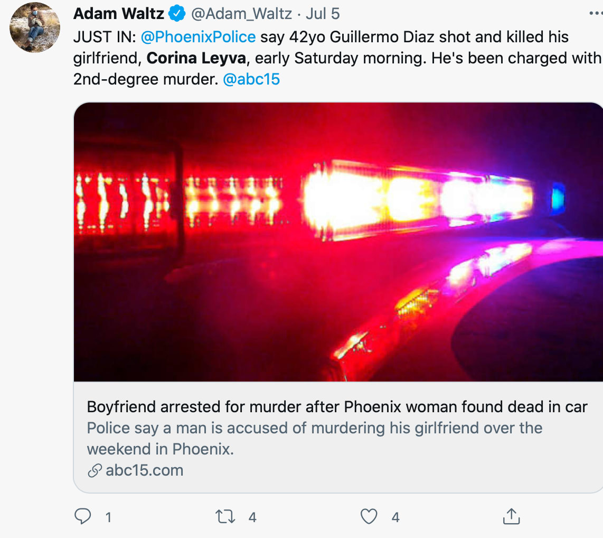Retweet this post via the retweet icon
603x538 pixels.
point(225,516)
